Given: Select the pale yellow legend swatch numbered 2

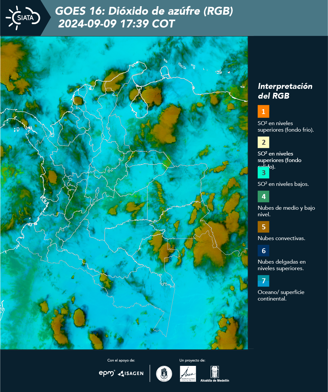Looking at the screenshot, I should click(x=263, y=142).
